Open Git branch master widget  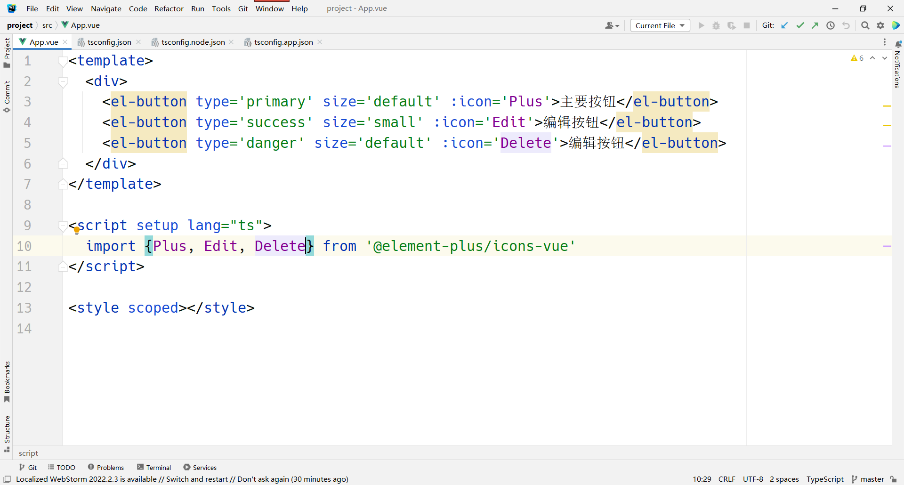pyautogui.click(x=868, y=479)
